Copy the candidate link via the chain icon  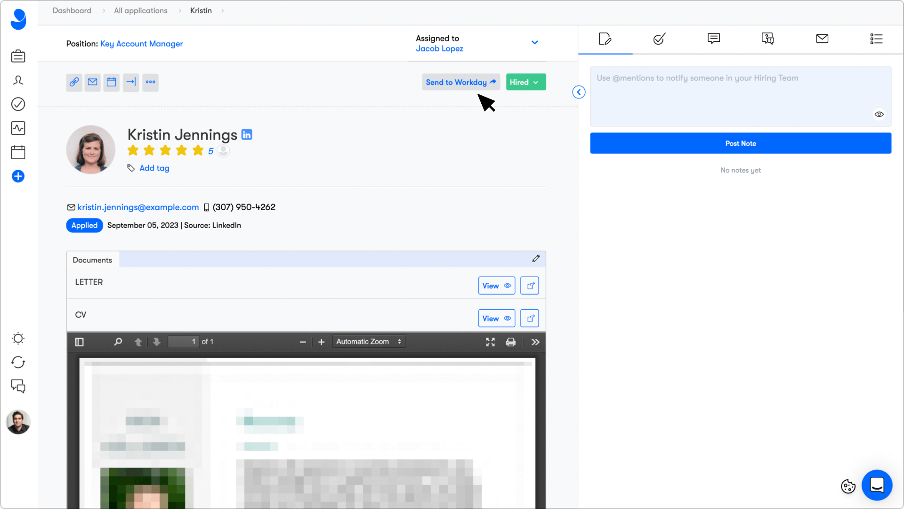74,82
